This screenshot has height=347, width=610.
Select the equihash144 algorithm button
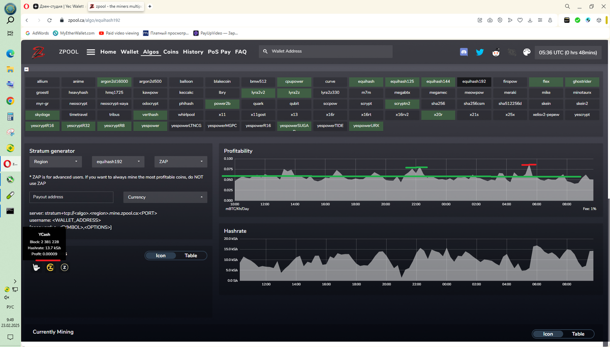438,81
